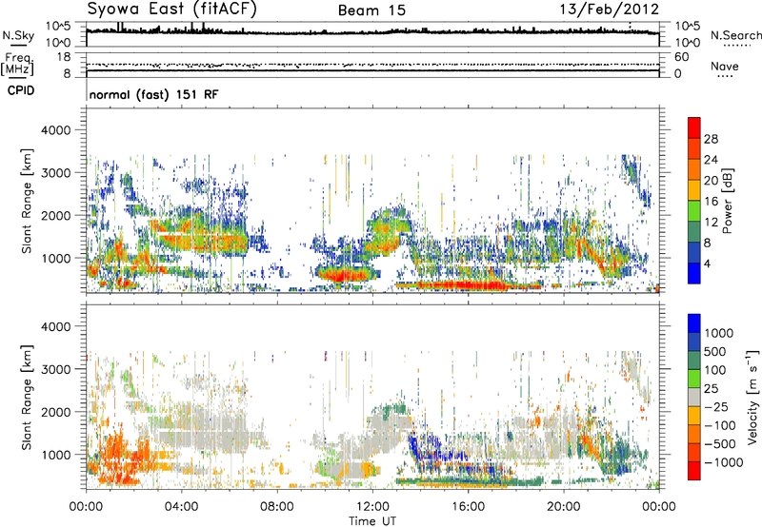The height and width of the screenshot is (527, 762).
Task: Click the red top segment of power colorbar
Action: [x=694, y=127]
